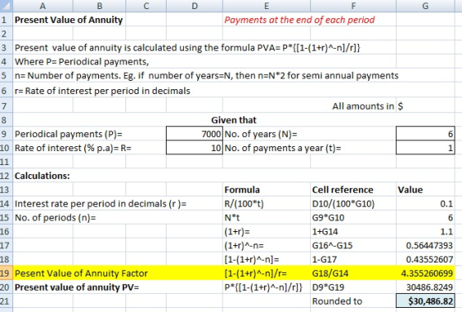The image size is (462, 312).
Task: Select column G header
Action: [x=426, y=6]
